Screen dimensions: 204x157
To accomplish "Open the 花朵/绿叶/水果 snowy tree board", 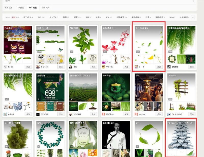I will click(181, 135).
